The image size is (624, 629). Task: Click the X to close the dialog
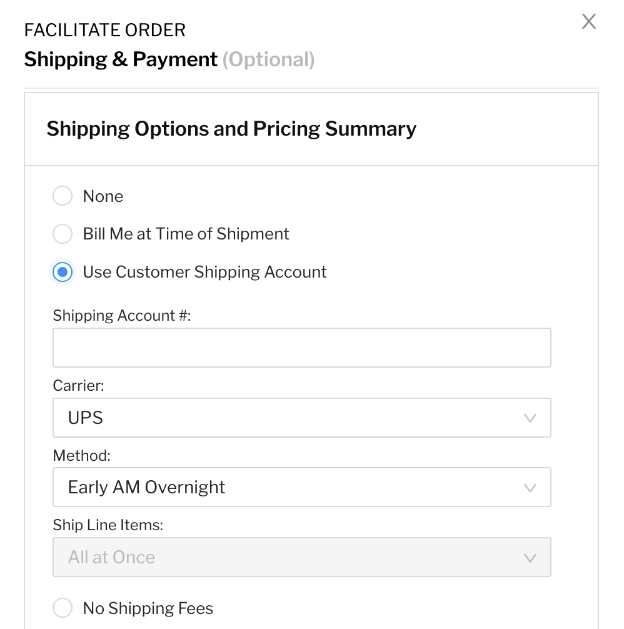click(588, 21)
